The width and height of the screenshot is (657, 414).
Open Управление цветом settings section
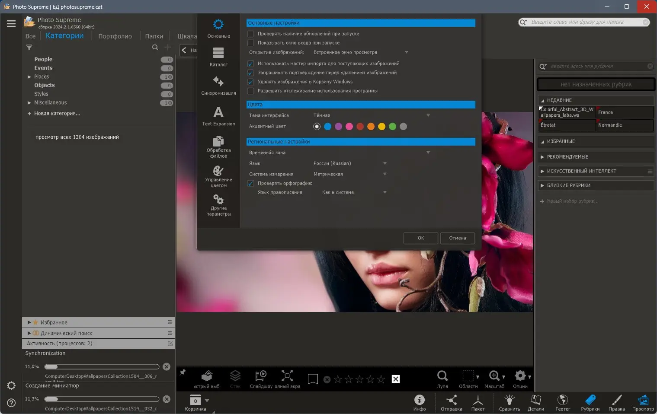pyautogui.click(x=218, y=176)
